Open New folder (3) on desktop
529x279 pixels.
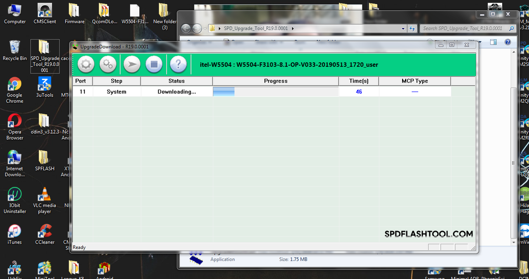click(164, 17)
